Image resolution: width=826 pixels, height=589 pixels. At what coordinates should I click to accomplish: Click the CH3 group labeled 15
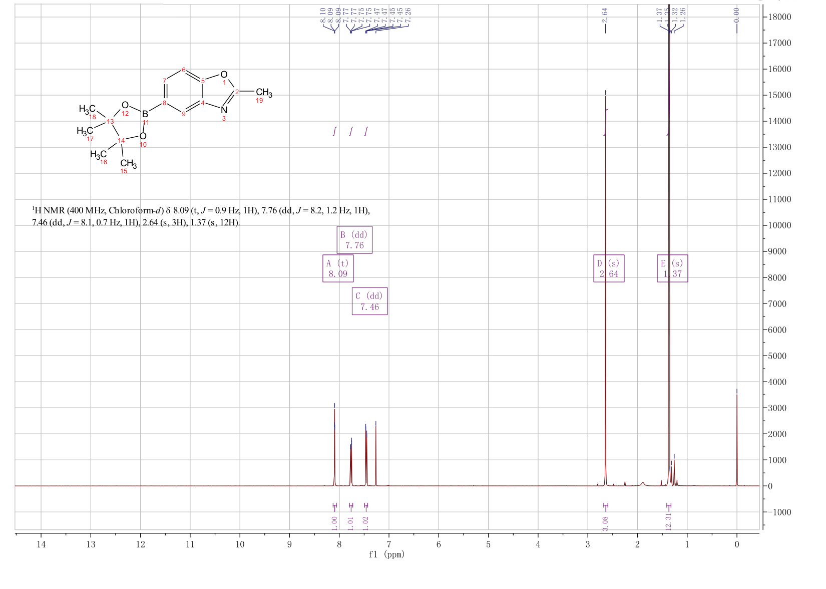[x=128, y=164]
